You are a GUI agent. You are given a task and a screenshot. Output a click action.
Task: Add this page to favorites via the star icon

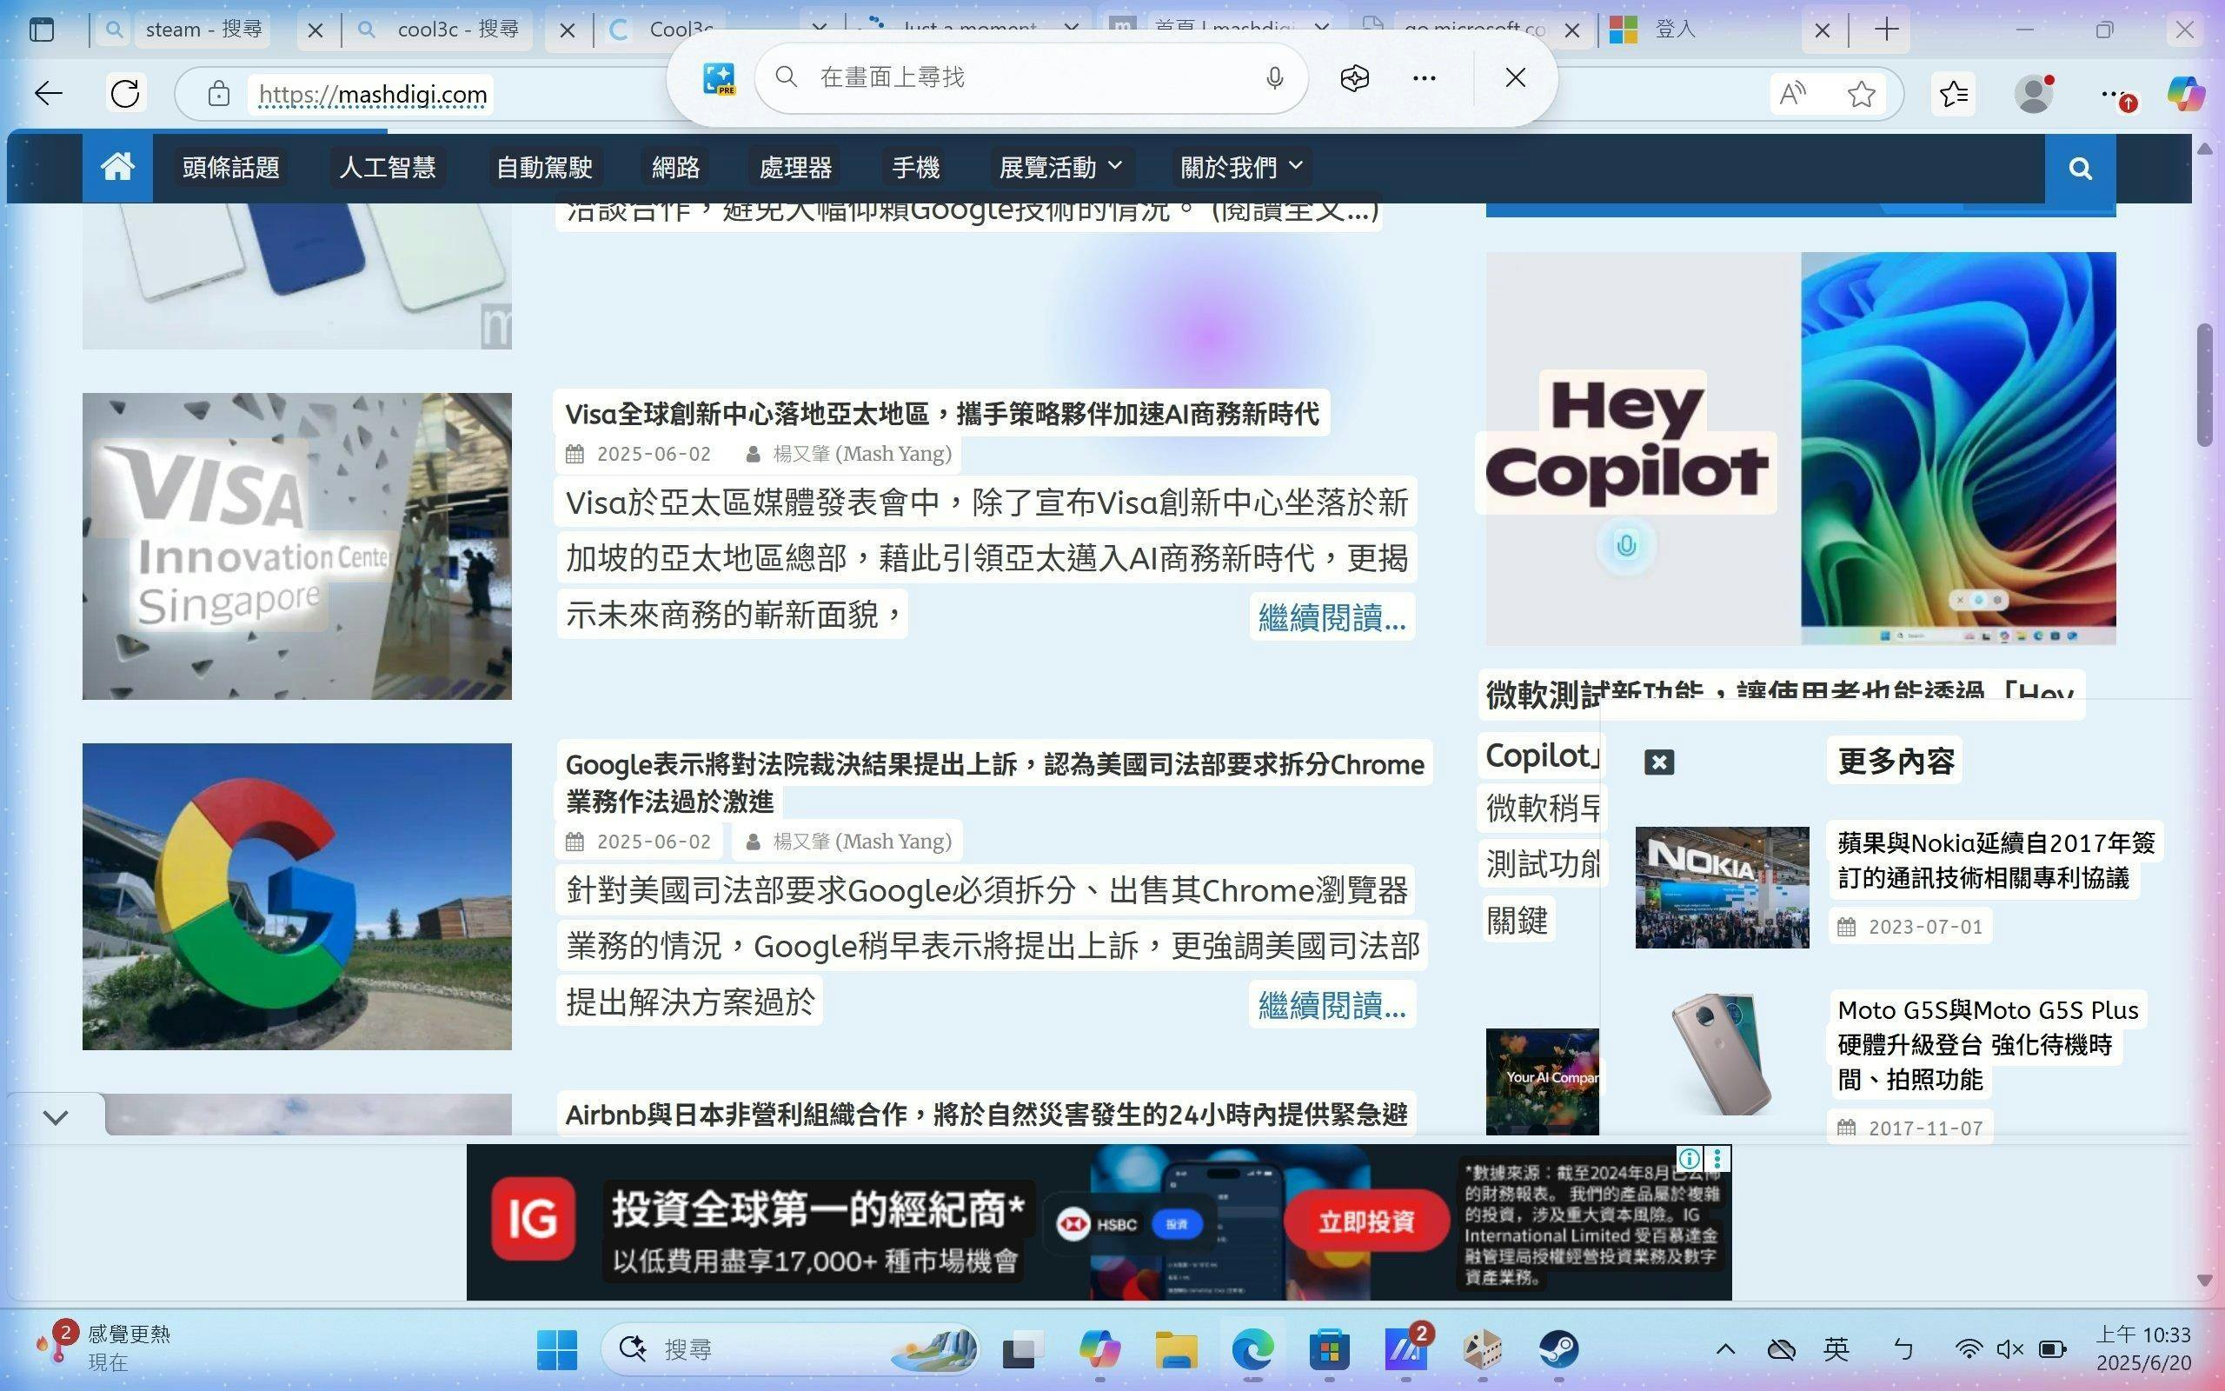click(1862, 93)
